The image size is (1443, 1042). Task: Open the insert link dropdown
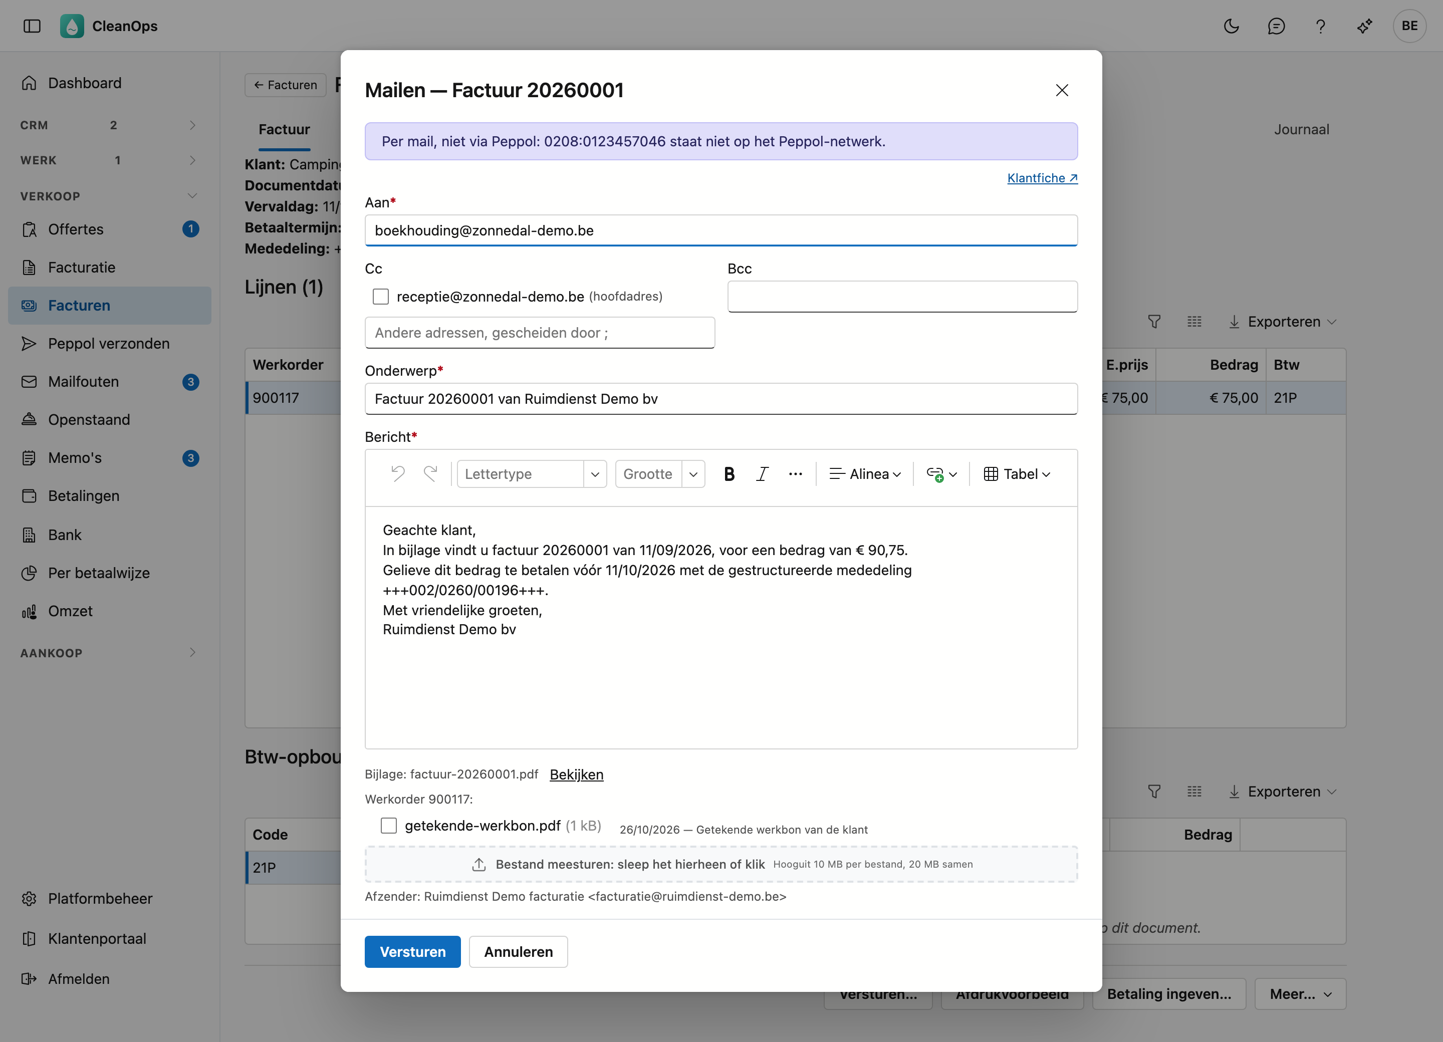pos(941,474)
